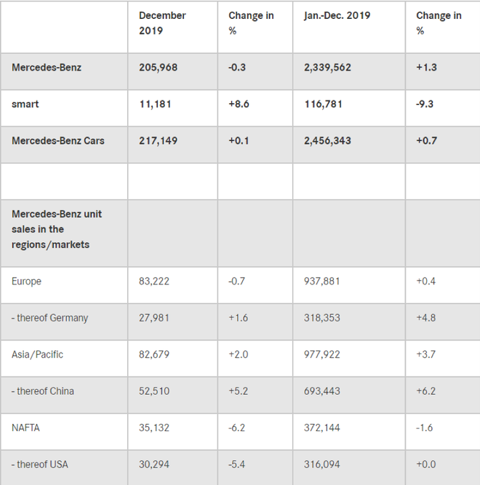
Task: Select the NAFTA row label
Action: [x=26, y=428]
